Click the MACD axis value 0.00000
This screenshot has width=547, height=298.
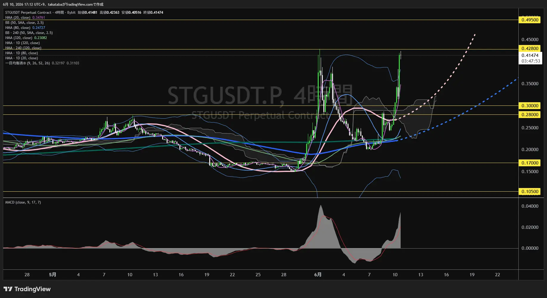point(530,248)
